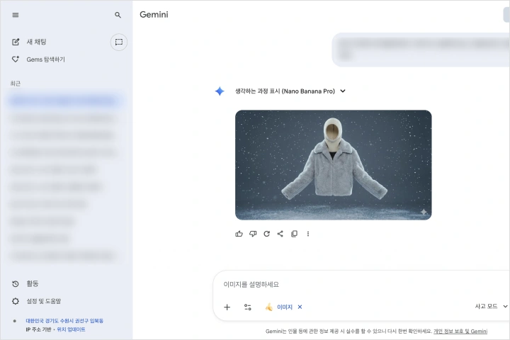Image resolution: width=510 pixels, height=340 pixels.
Task: Open 활동 activity in the sidebar
Action: coord(25,284)
